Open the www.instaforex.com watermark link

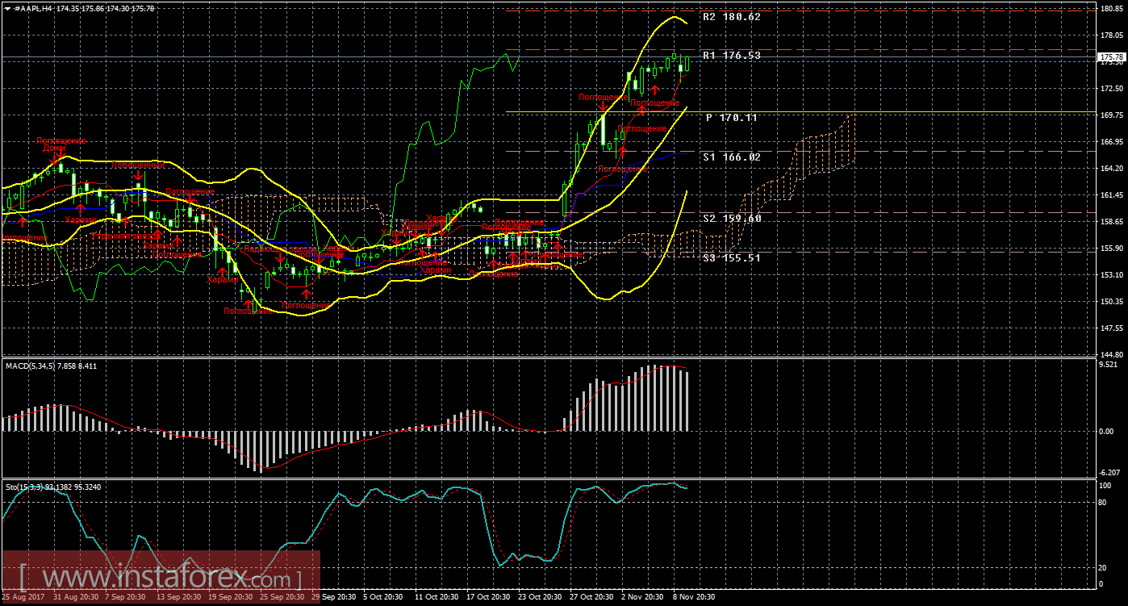[x=161, y=578]
